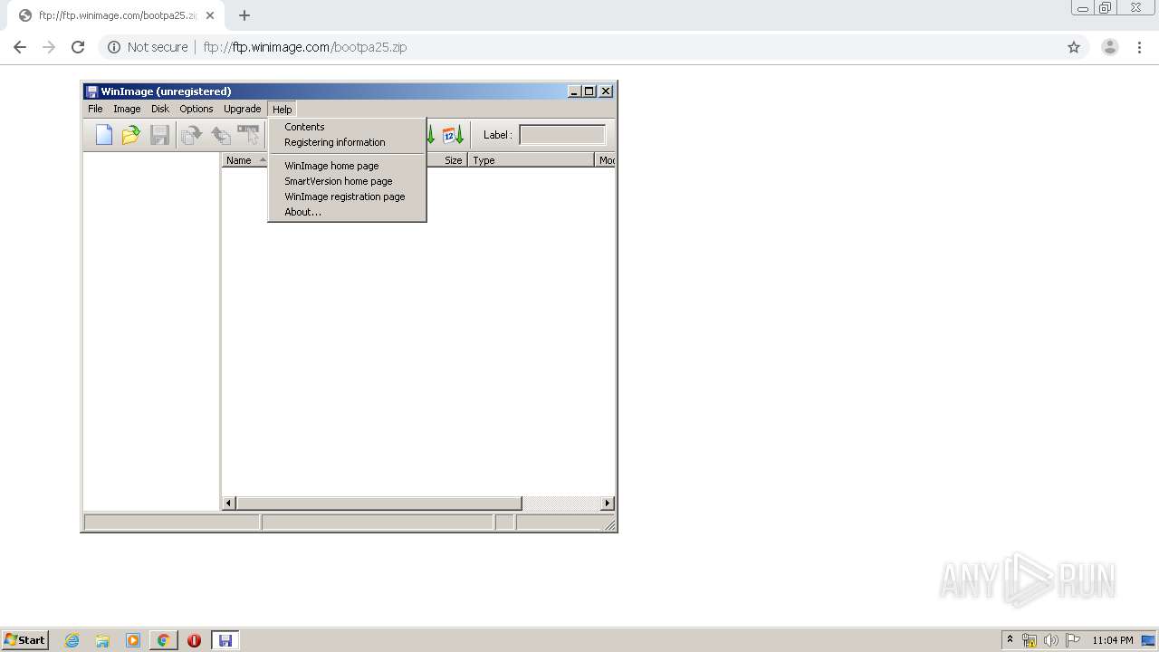Click the Read disk toolbar icon
The image size is (1159, 652).
tap(191, 135)
